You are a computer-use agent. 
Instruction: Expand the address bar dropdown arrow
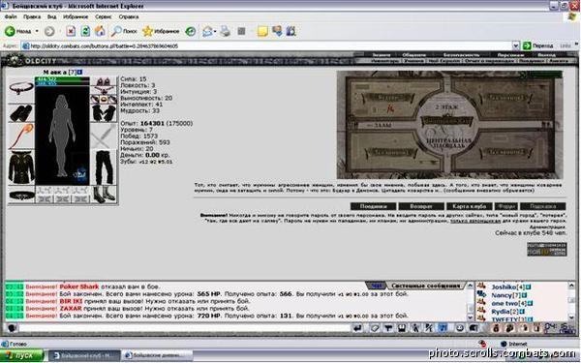pyautogui.click(x=515, y=45)
